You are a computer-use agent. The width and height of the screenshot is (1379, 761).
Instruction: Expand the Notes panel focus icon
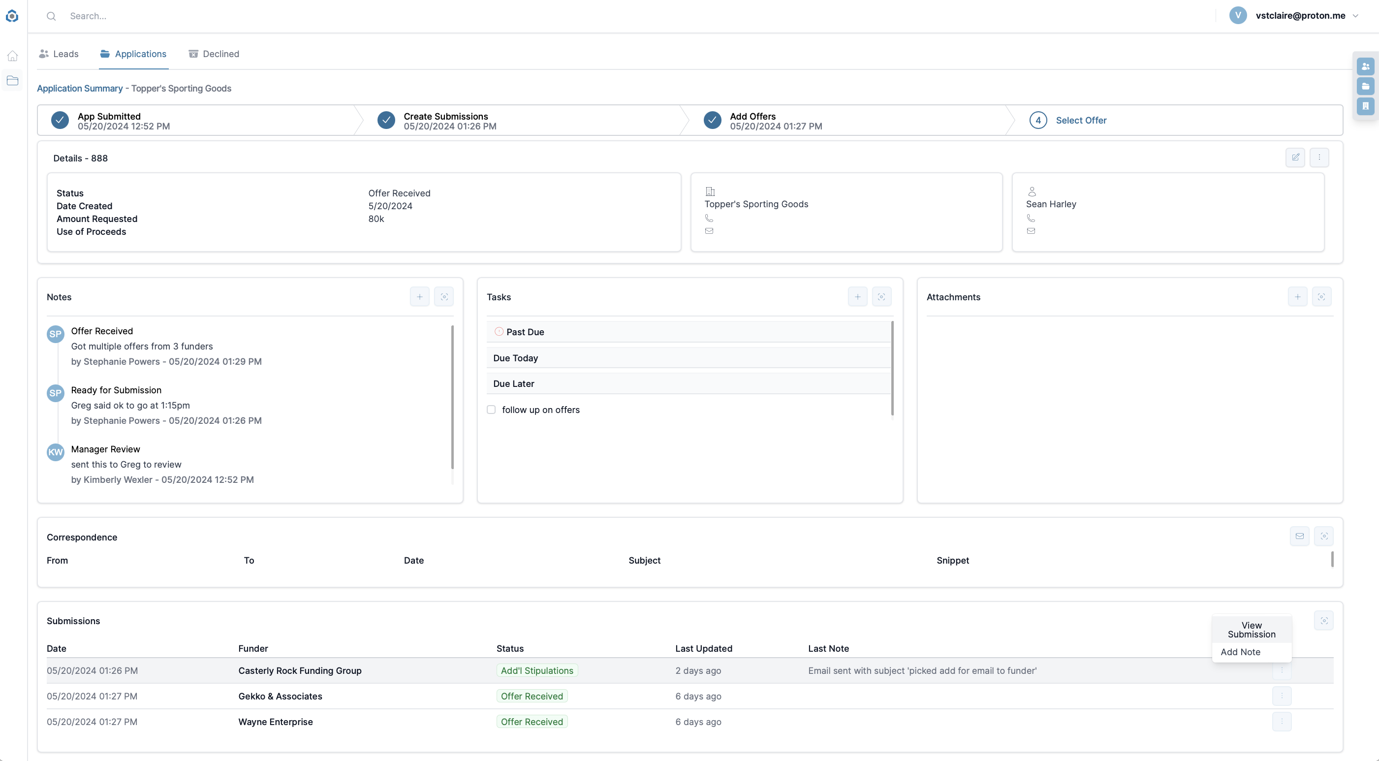444,297
